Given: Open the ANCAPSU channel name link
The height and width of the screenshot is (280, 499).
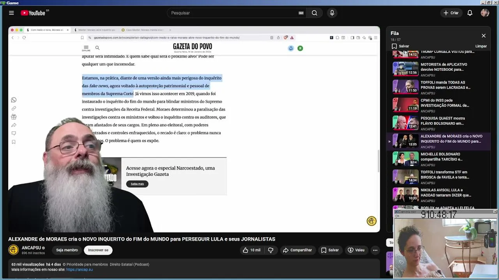Looking at the screenshot, I should tap(31, 248).
